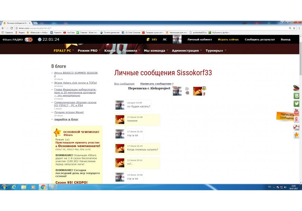302x211 pixels.
Task: Bookmark page with the star icon
Action: 294,28
